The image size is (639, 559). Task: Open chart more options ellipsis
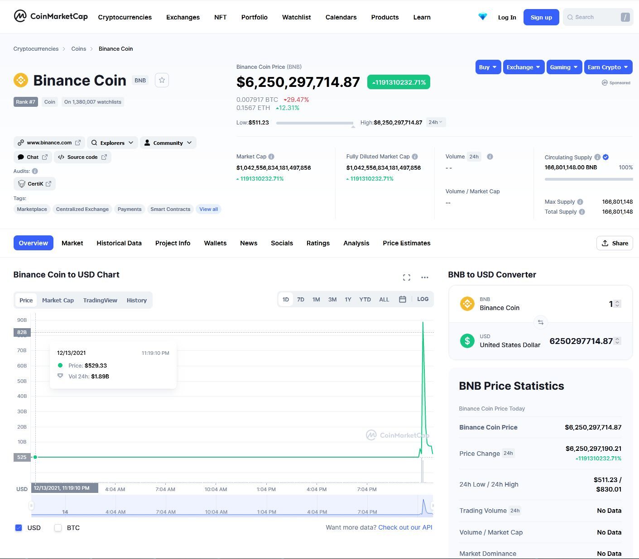[425, 277]
